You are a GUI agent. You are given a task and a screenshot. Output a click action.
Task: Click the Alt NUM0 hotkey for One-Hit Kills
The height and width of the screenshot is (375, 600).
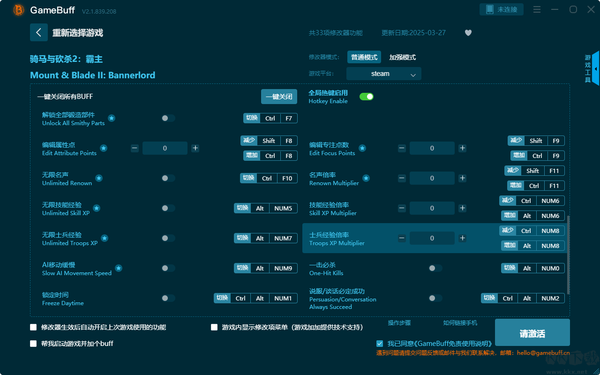533,268
